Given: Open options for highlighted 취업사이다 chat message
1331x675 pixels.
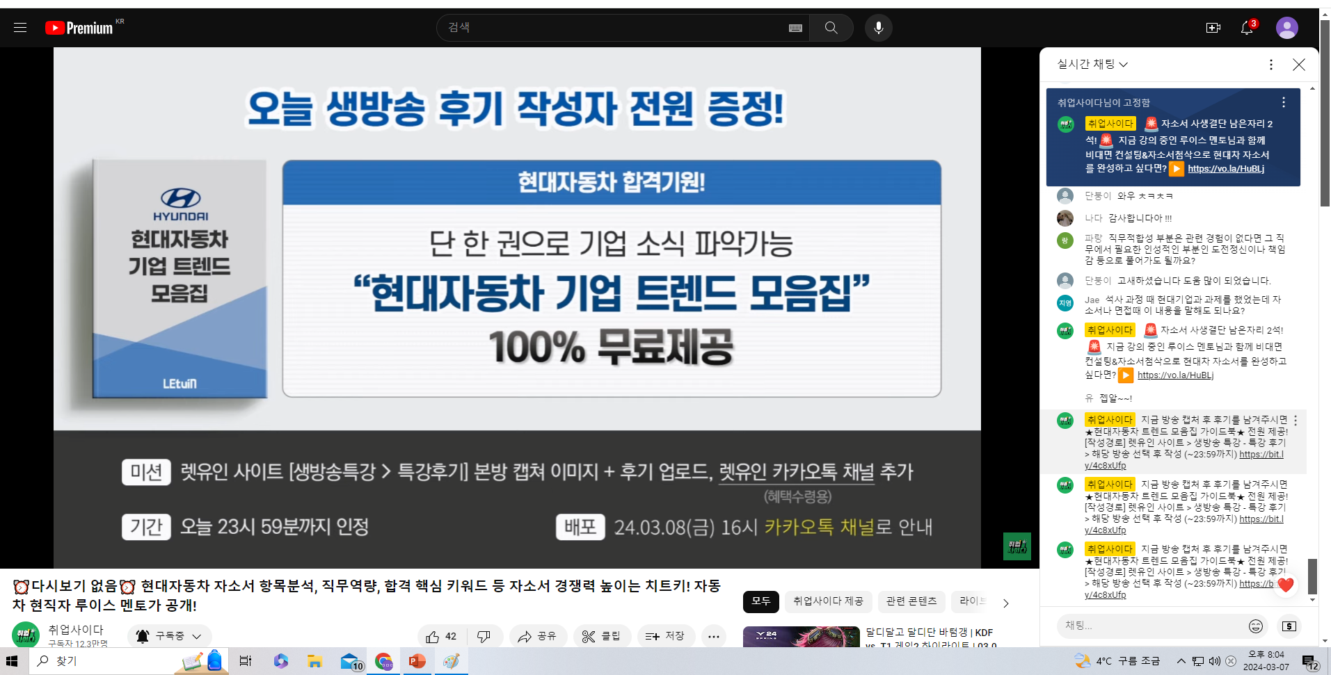Looking at the screenshot, I should (1296, 421).
